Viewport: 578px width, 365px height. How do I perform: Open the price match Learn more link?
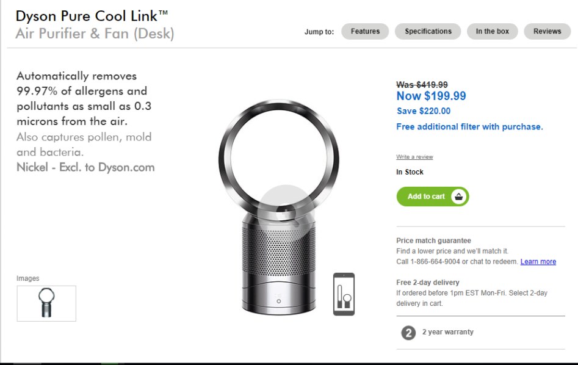[x=538, y=261]
